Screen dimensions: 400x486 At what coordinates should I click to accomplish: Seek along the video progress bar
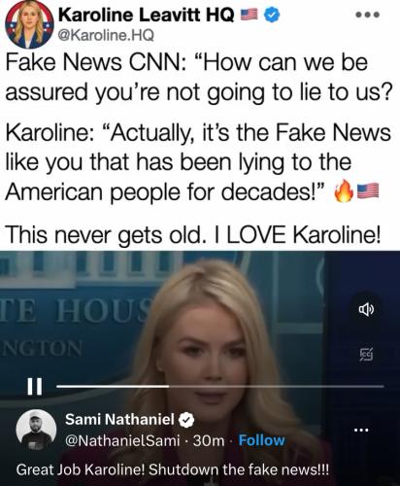(220, 386)
